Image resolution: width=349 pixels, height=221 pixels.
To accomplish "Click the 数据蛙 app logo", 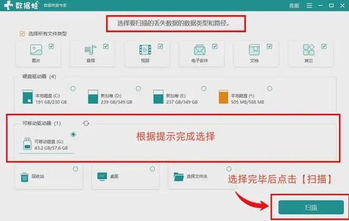I will pyautogui.click(x=21, y=6).
